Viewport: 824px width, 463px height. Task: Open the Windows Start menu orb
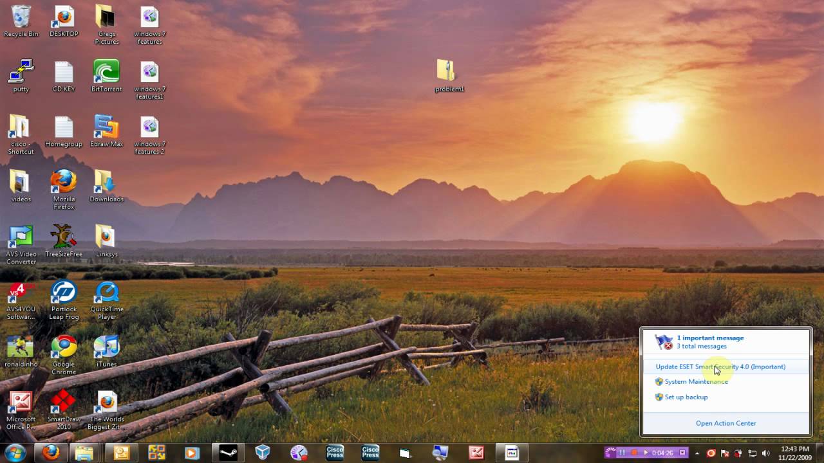pos(14,453)
